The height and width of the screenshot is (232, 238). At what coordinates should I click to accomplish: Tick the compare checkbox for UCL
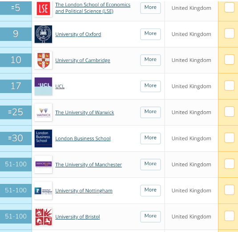click(x=229, y=85)
